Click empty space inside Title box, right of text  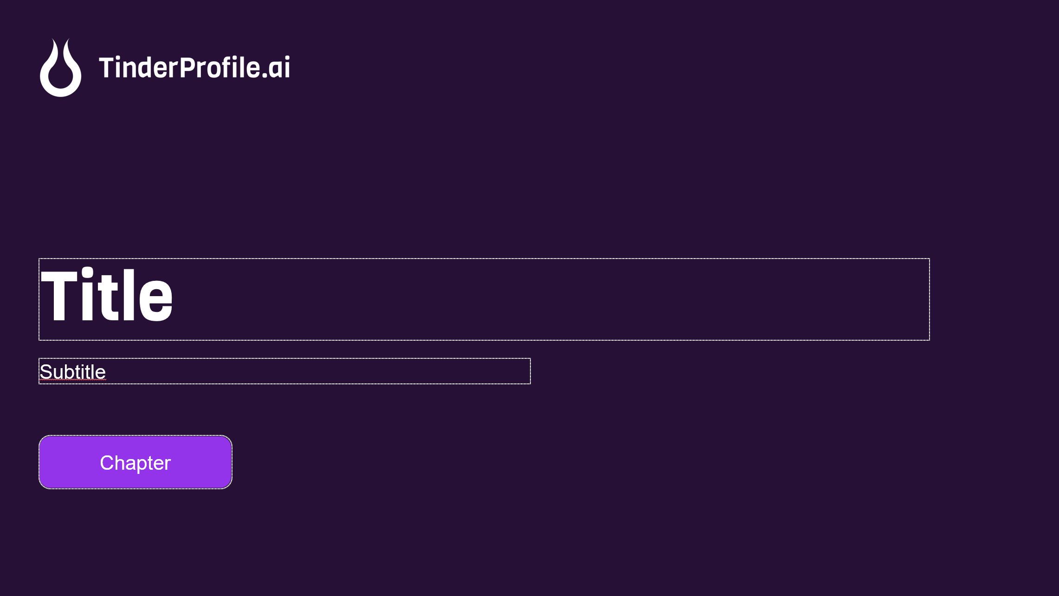pos(557,299)
